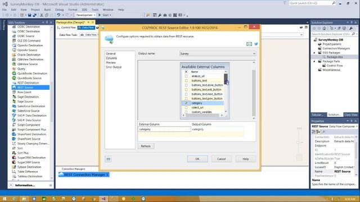Image resolution: width=360 pixels, height=202 pixels.
Task: Select OLE DB Command in the toolbox
Action: 29,40
